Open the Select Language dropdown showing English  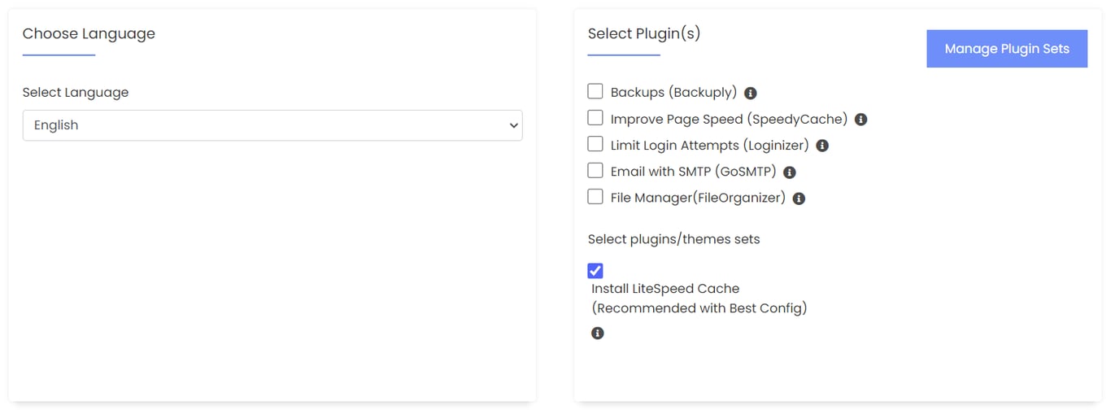272,125
